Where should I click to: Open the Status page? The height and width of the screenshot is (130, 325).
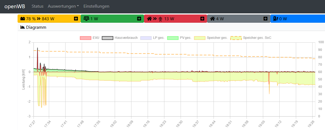click(38, 6)
